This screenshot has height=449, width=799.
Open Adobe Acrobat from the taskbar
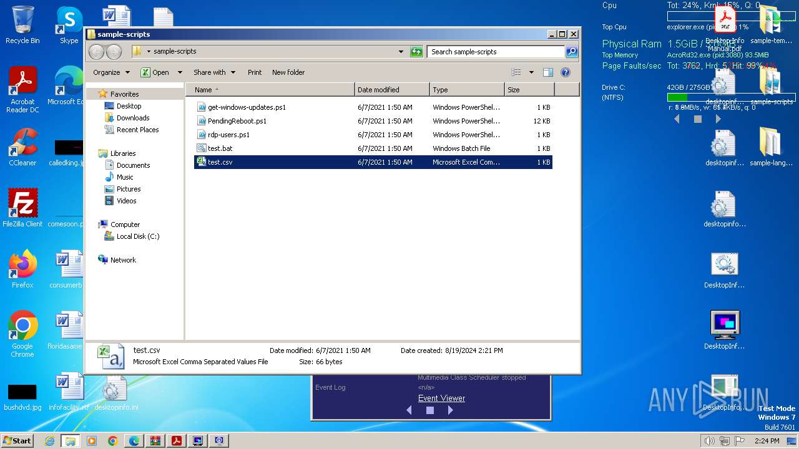tap(177, 441)
